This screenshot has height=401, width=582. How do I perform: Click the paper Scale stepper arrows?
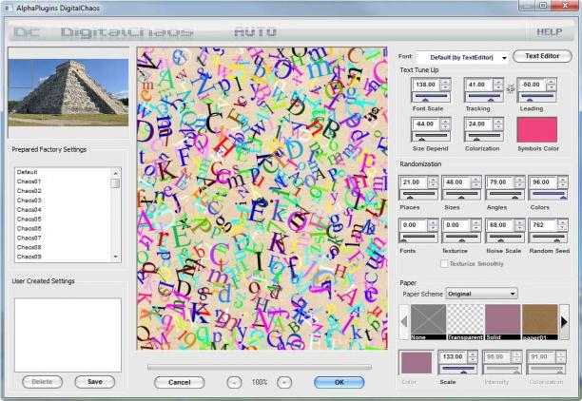point(472,357)
